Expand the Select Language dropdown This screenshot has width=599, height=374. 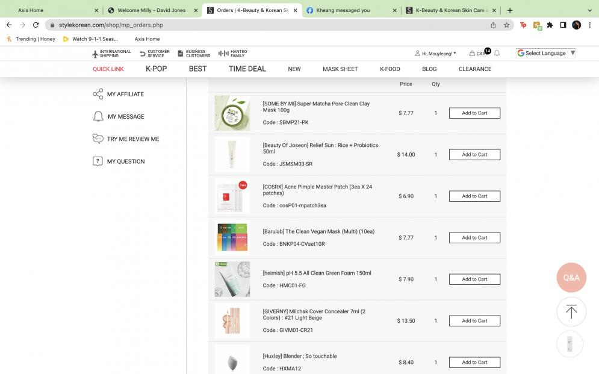tap(546, 53)
